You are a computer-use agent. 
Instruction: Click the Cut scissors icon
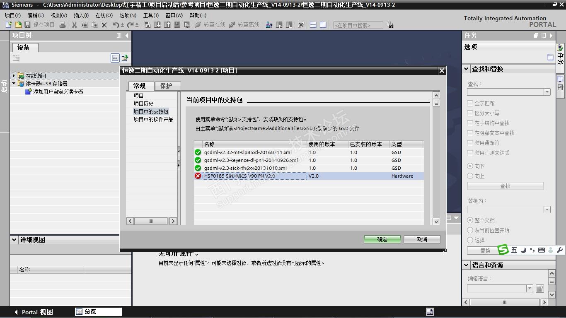pyautogui.click(x=75, y=25)
